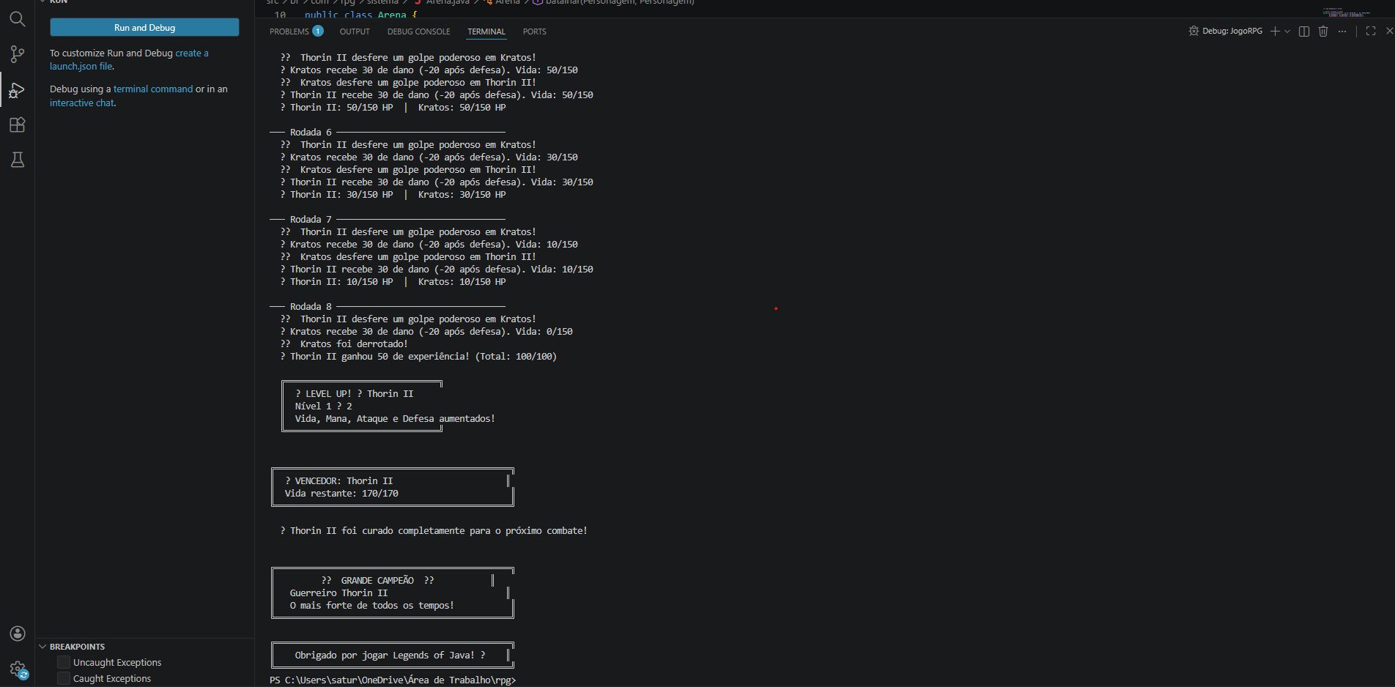Click 'Kratos recebe 30 de dano... Vida: 0/150' line
The image size is (1395, 687).
426,331
